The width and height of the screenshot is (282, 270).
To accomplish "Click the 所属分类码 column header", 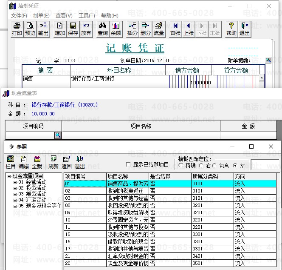I will click(212, 176).
